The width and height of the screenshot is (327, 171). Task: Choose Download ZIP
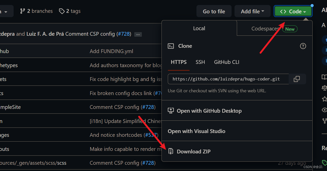click(237, 151)
